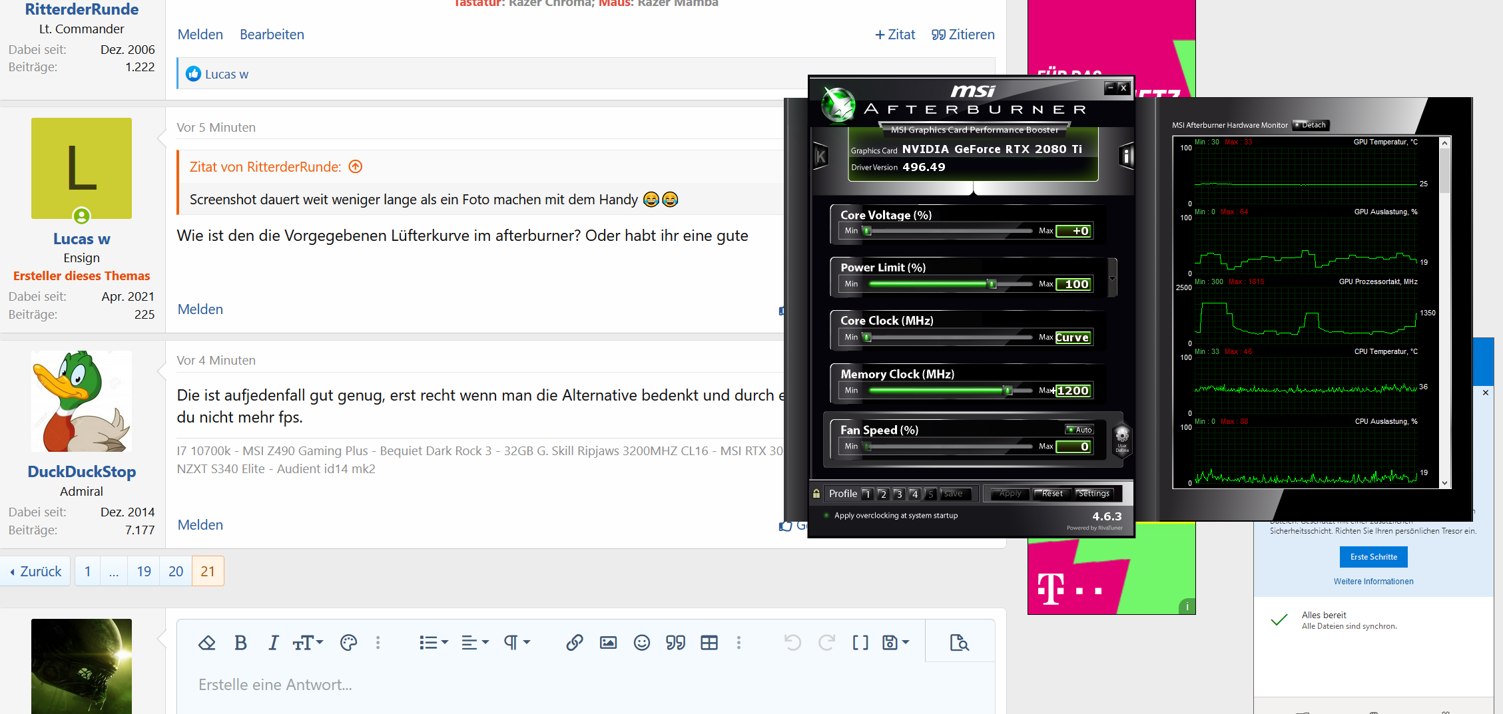Go to forum page 20
Viewport: 1503px width, 714px height.
click(176, 571)
